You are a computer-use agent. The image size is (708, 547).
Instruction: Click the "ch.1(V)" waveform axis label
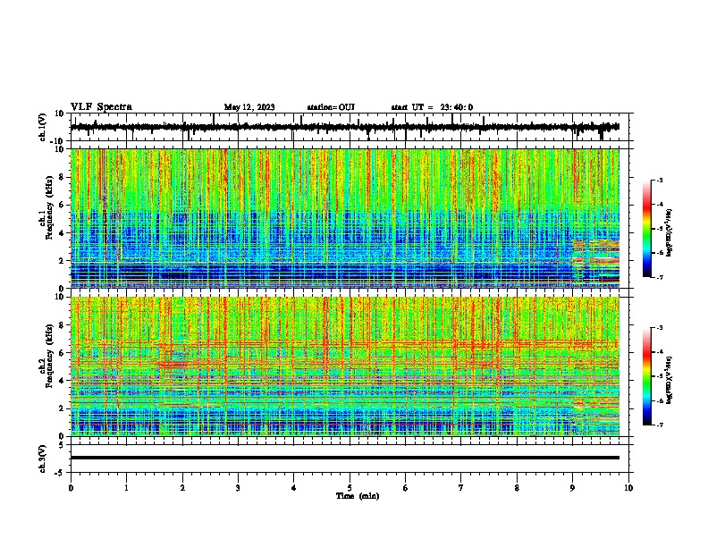point(43,127)
